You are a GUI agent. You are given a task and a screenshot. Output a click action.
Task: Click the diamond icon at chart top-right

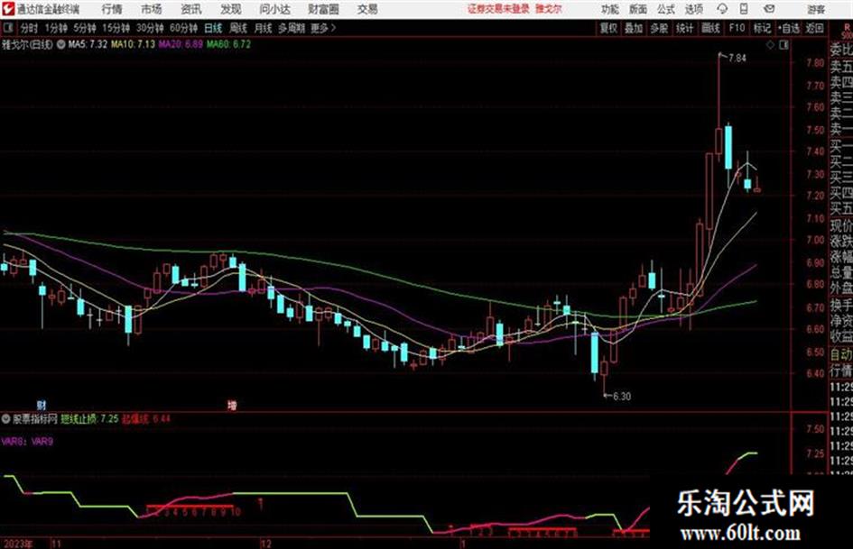coord(770,45)
